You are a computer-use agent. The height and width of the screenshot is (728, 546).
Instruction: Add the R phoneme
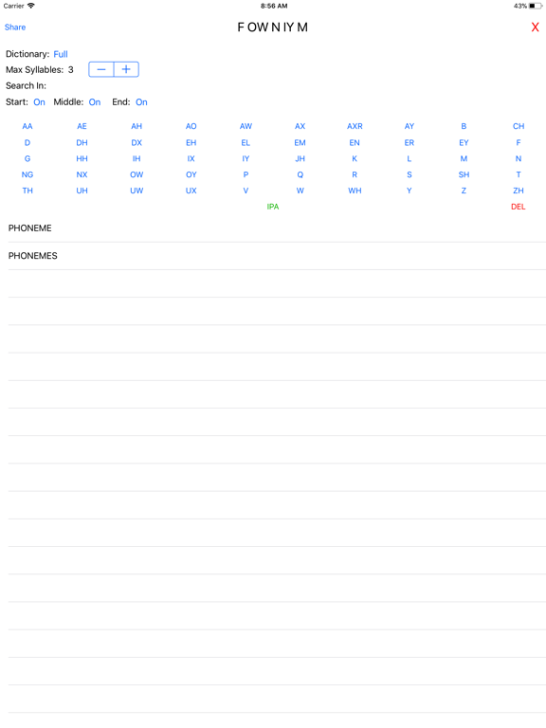(x=355, y=174)
